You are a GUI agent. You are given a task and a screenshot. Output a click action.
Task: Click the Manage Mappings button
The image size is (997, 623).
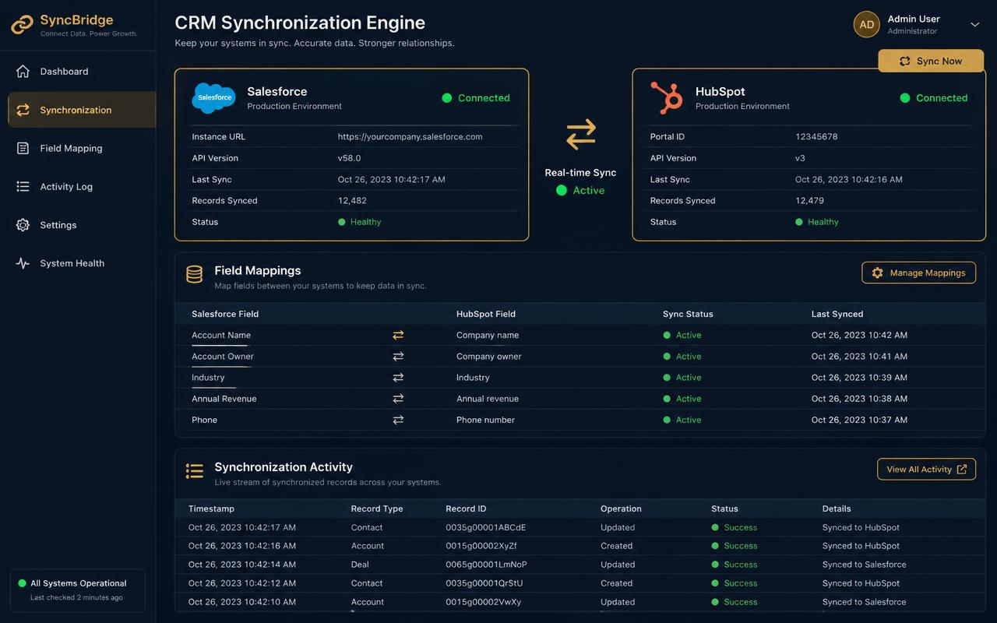point(919,273)
